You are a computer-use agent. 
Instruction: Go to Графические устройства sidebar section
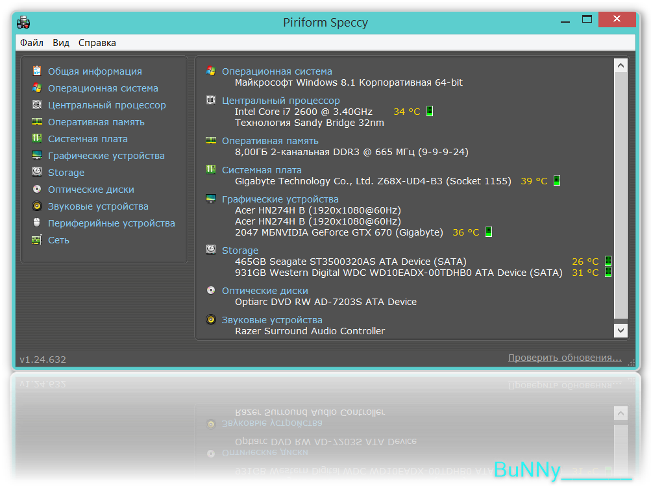pos(106,156)
